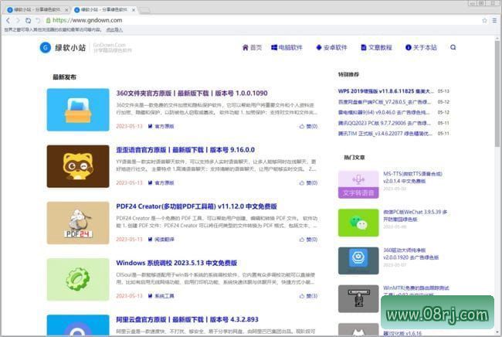
Task: Open sidebar link with v9.0.46.0 dated 05-12
Action: click(384, 112)
